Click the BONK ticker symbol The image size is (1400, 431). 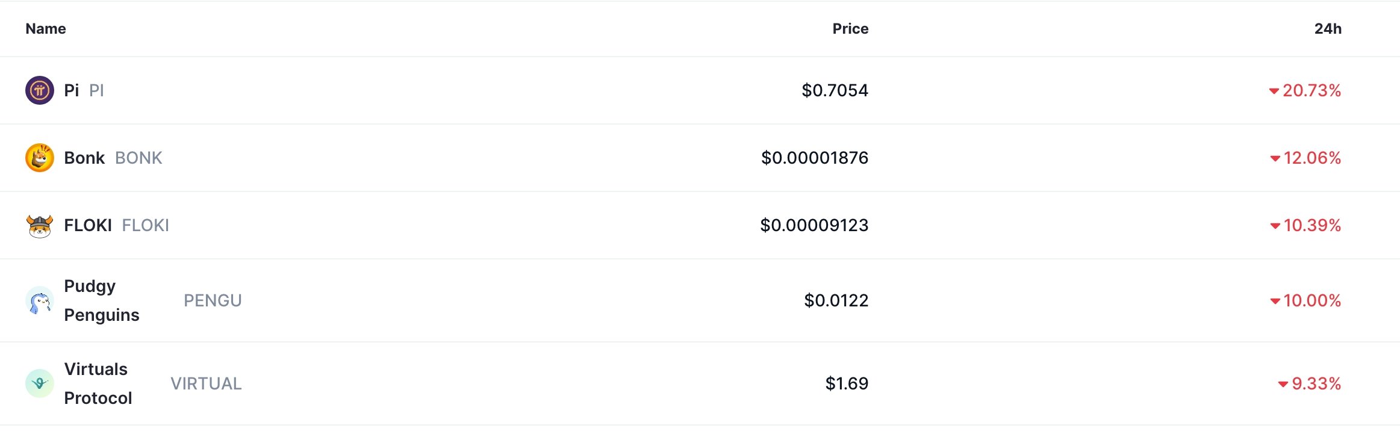click(x=138, y=158)
